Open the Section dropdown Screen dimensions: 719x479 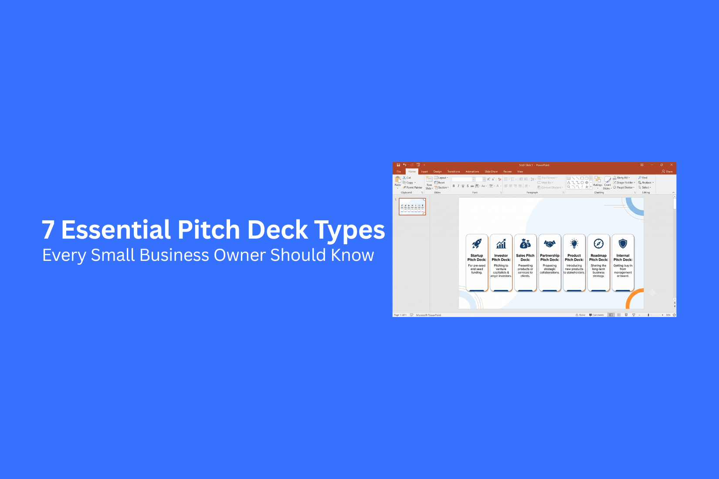(x=441, y=188)
